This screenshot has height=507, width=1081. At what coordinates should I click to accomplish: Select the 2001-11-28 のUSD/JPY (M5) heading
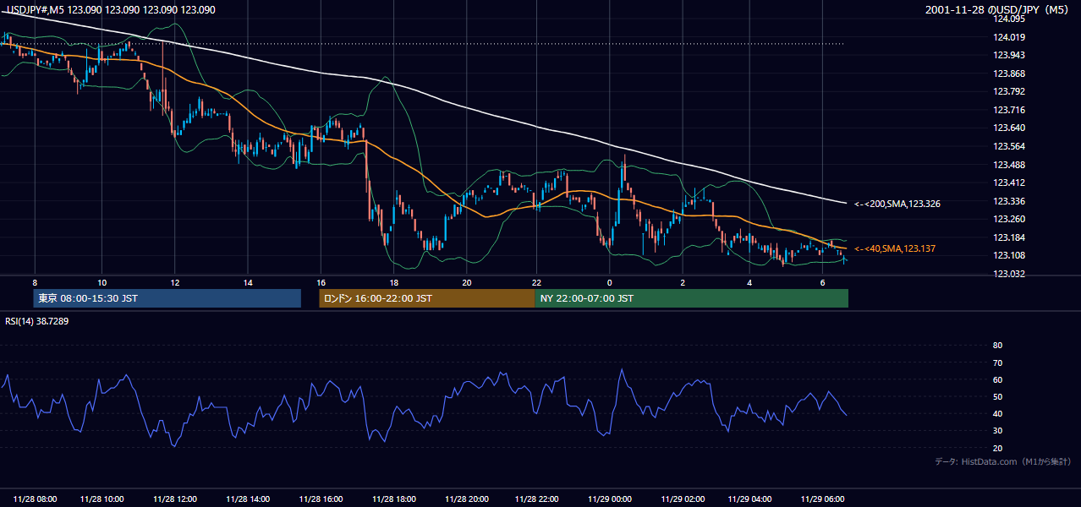pos(996,9)
